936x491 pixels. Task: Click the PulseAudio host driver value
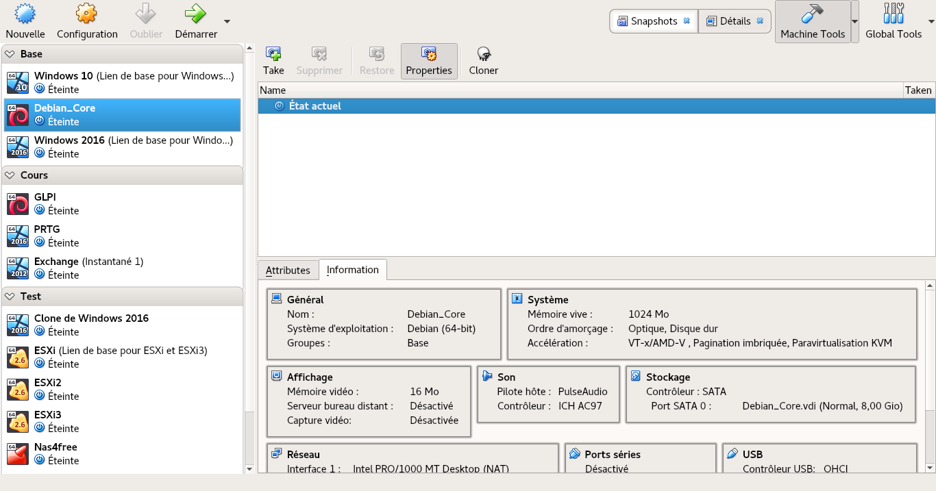tap(582, 392)
